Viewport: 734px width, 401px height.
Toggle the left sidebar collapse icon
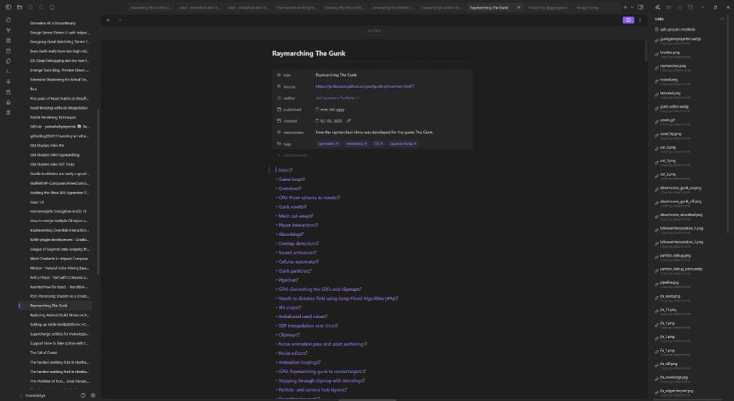pyautogui.click(x=8, y=7)
